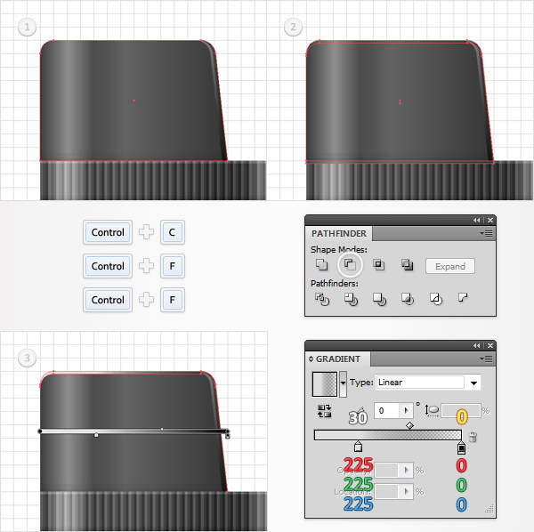This screenshot has width=534, height=532.
Task: Click the Outline pathfinder icon
Action: pyautogui.click(x=436, y=299)
